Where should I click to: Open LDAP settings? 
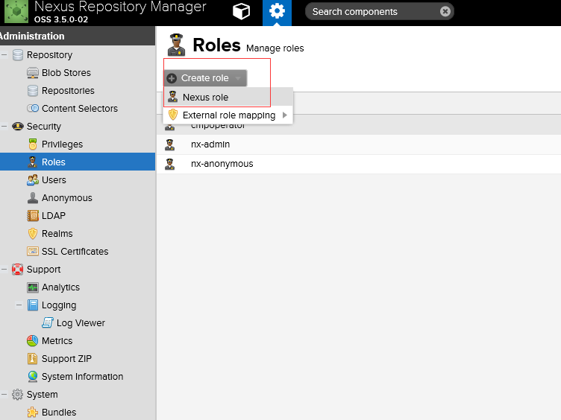[x=54, y=216]
